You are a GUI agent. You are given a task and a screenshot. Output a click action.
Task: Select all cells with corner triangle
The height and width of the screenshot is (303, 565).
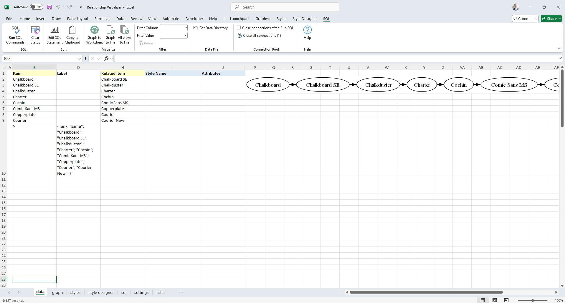(4, 67)
